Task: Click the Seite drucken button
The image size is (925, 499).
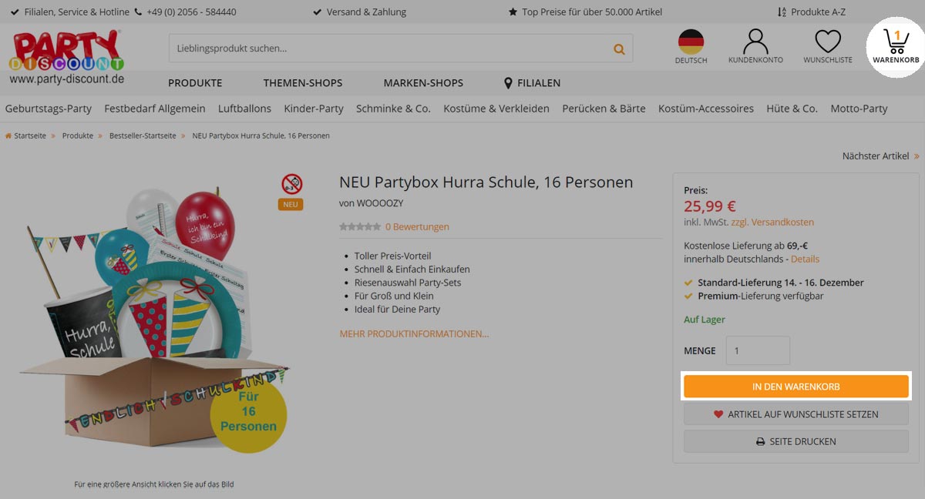Action: point(796,442)
